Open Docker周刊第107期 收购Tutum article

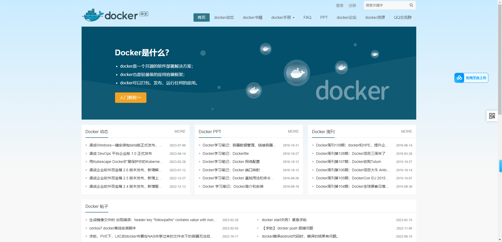tap(349, 162)
